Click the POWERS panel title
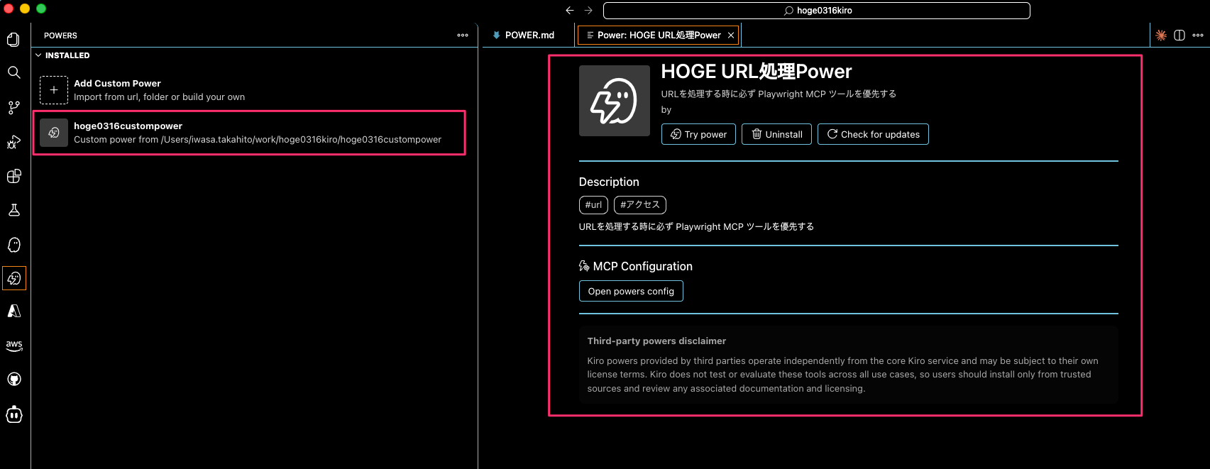The height and width of the screenshot is (469, 1210). (x=60, y=35)
